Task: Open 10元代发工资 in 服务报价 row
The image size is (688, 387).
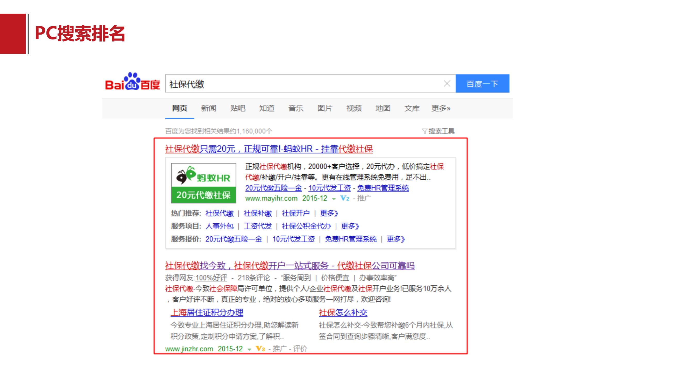Action: (x=294, y=239)
